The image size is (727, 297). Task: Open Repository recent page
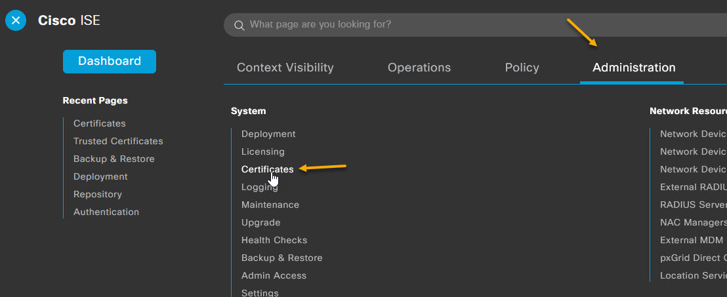(x=98, y=194)
